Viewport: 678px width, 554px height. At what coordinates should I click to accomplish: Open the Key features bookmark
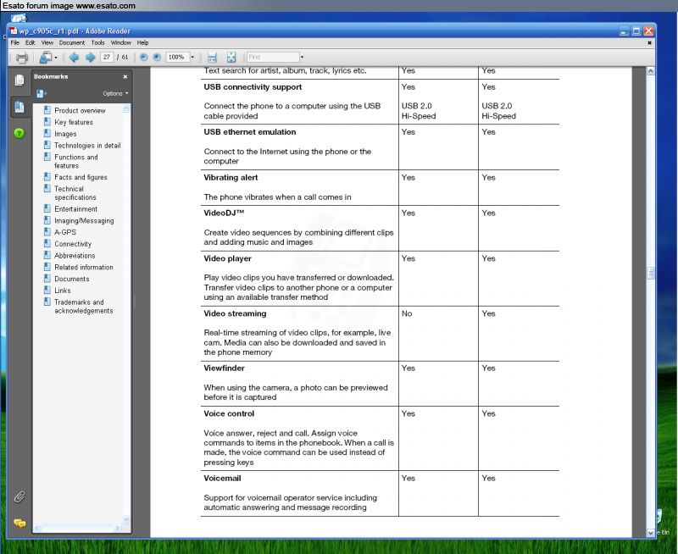(74, 122)
